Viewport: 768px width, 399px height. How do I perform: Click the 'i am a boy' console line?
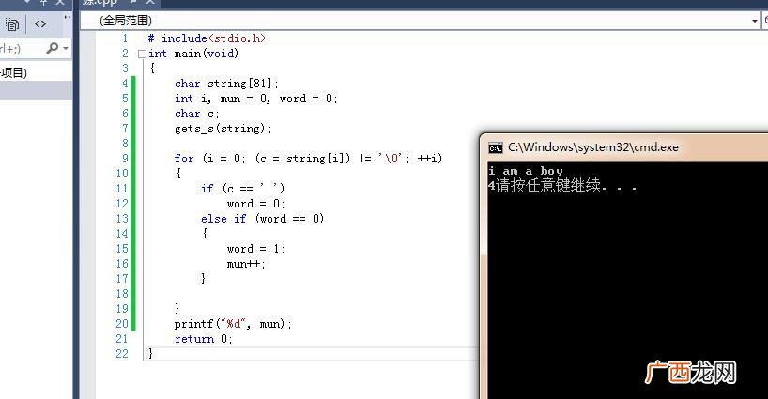click(x=525, y=171)
